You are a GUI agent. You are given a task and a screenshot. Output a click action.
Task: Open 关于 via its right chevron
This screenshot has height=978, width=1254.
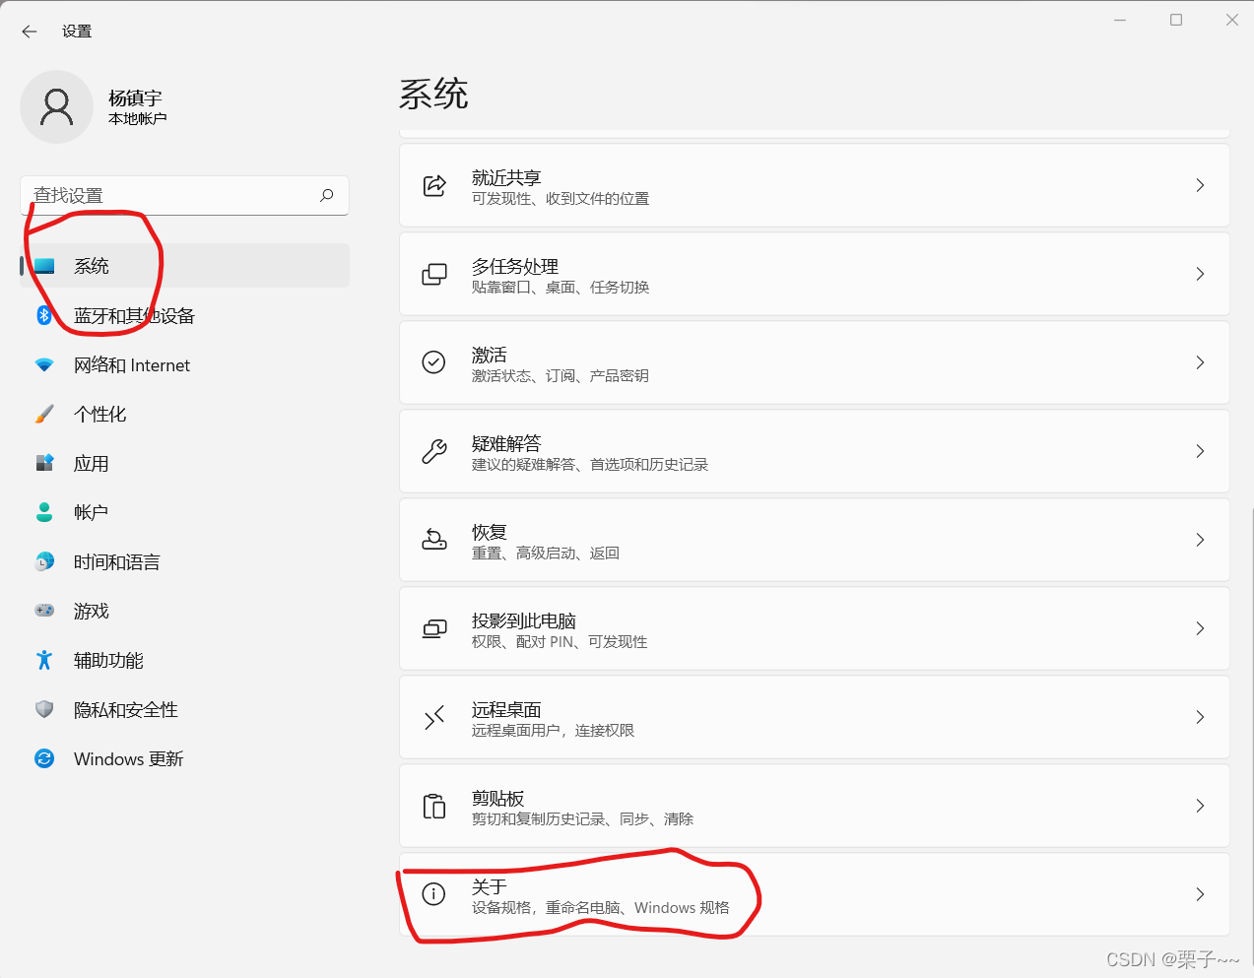(x=1200, y=894)
